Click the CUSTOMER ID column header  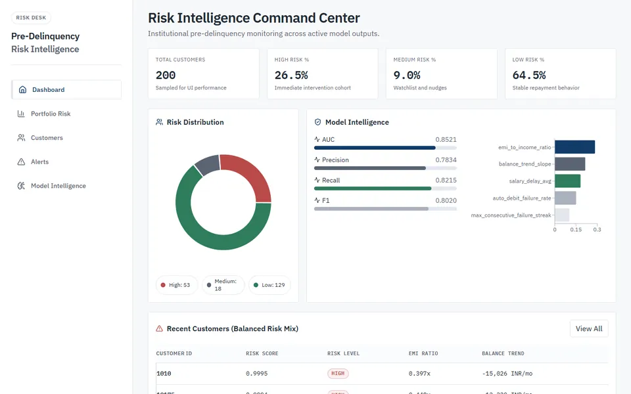(x=174, y=353)
